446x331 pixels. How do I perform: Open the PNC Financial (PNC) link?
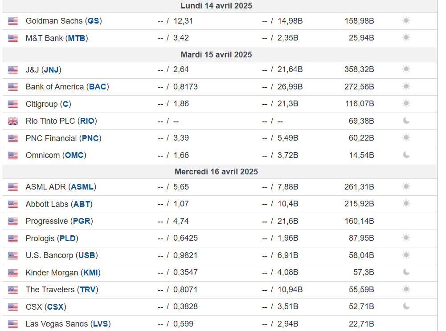coord(63,138)
